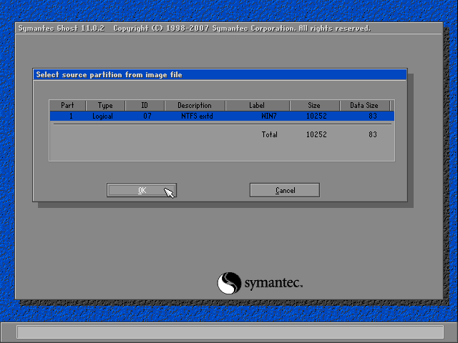Select partition row 1 labeled WIN7
The height and width of the screenshot is (343, 458).
[x=222, y=116]
